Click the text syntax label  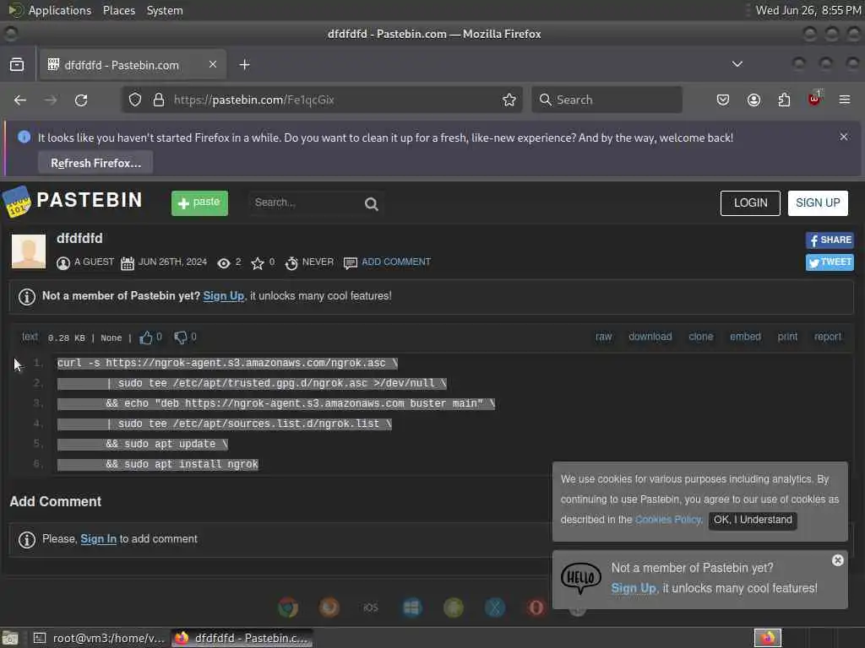point(30,337)
